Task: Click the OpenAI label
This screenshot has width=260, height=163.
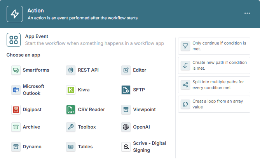Action: click(x=141, y=127)
